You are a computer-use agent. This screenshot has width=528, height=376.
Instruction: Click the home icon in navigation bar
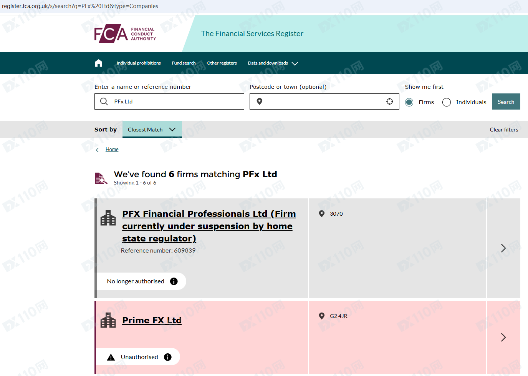point(99,63)
